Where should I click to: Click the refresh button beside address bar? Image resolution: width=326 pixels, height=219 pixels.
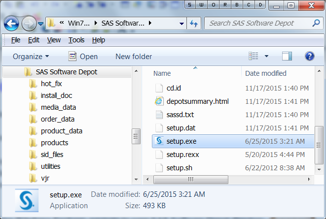click(x=194, y=23)
